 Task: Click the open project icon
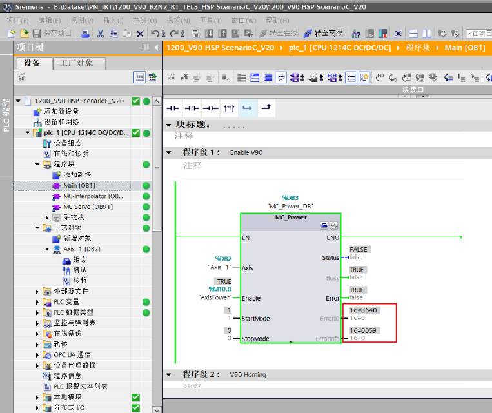[x=25, y=34]
